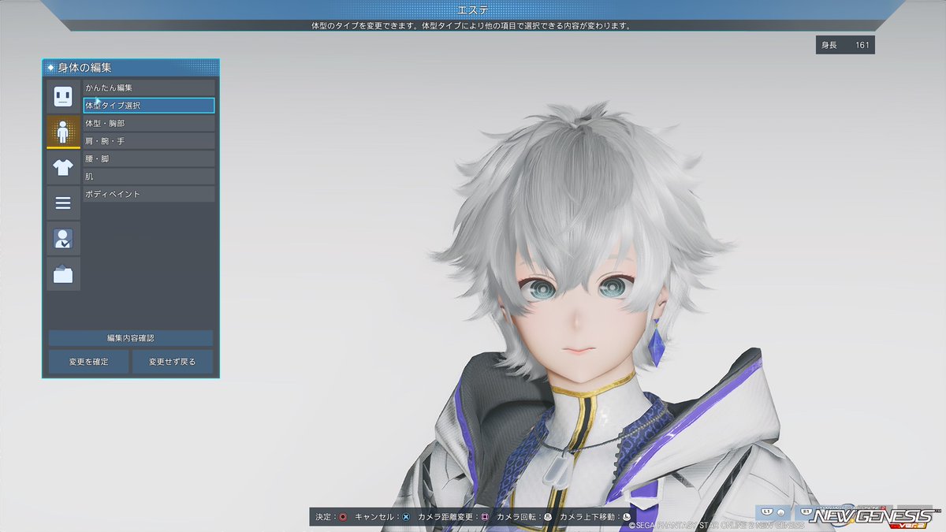
Task: Select 体型タイプ選択 menu item
Action: point(149,105)
